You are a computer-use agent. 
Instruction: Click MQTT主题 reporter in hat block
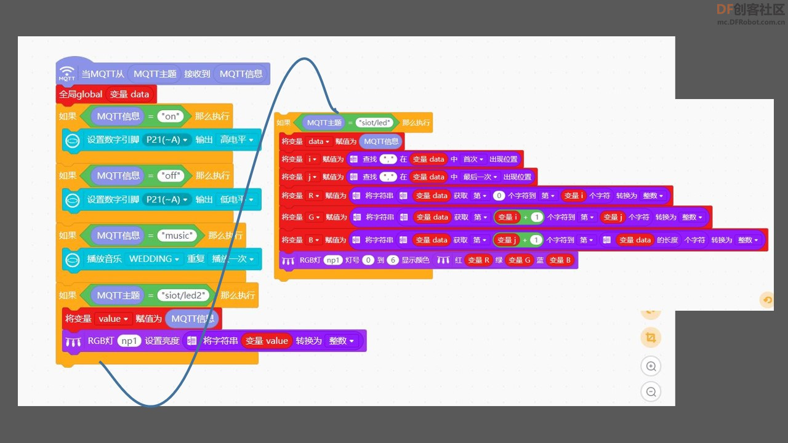point(155,74)
